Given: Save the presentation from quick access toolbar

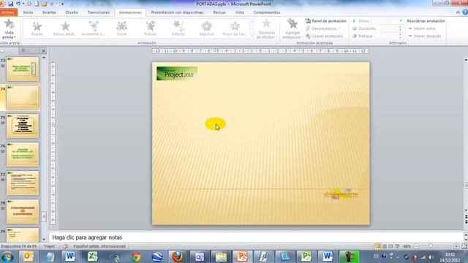Looking at the screenshot, I should [11, 4].
